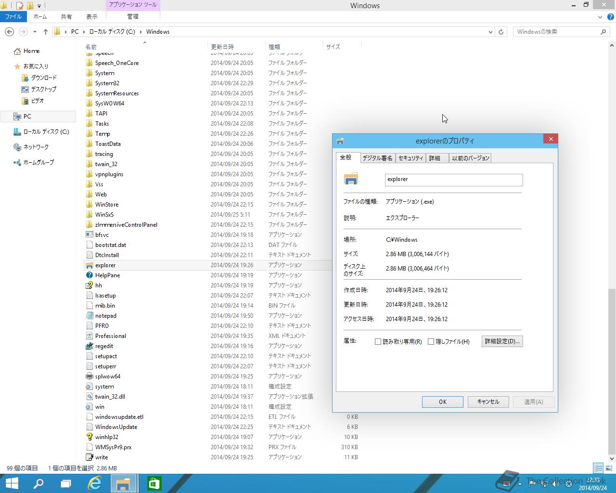
Task: Expand the ribbon with the chevron
Action: [600, 17]
